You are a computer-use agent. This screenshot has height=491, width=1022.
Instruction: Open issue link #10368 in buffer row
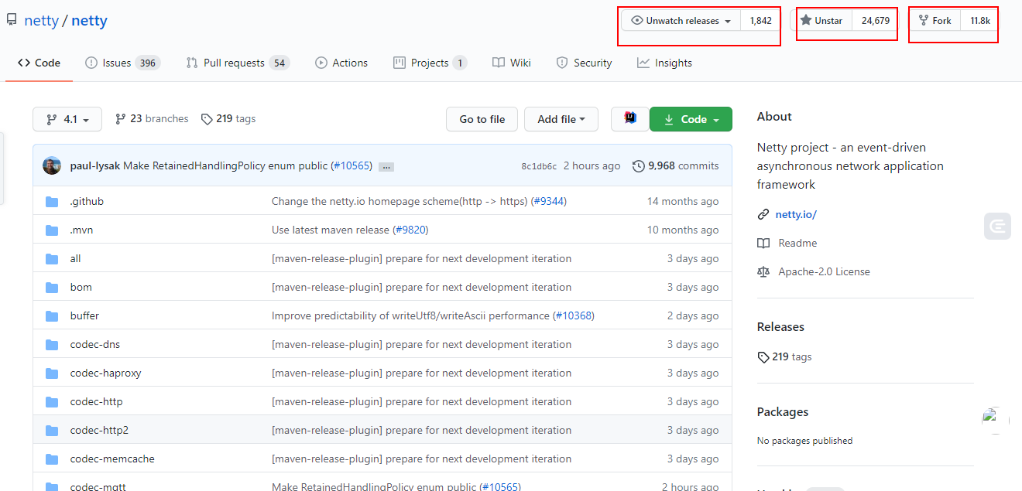[574, 315]
